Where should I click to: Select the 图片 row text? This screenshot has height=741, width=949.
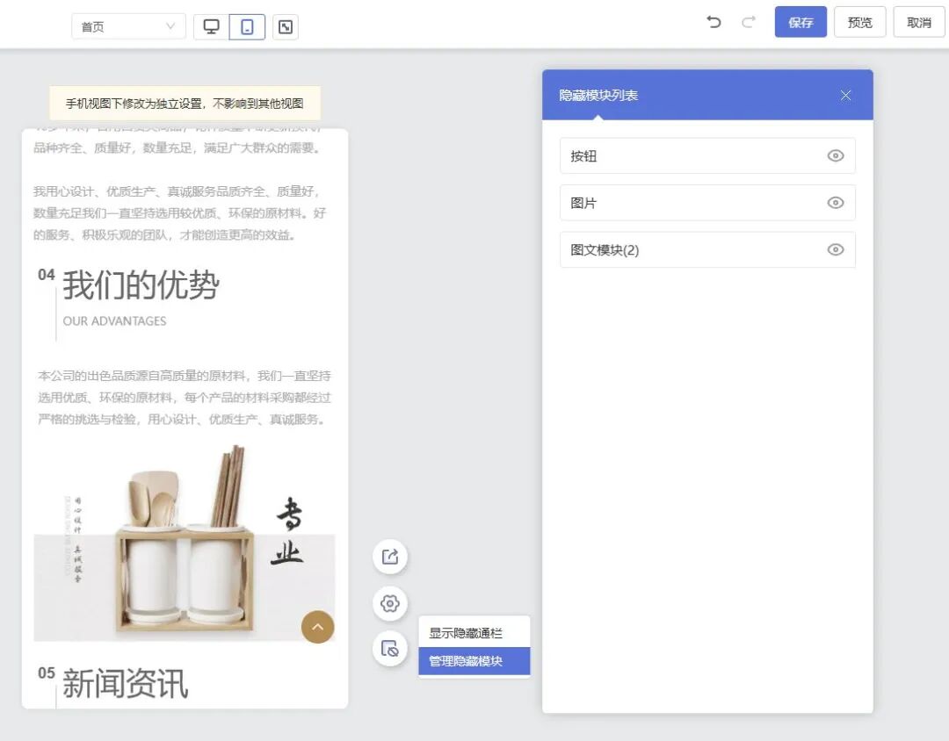point(583,203)
